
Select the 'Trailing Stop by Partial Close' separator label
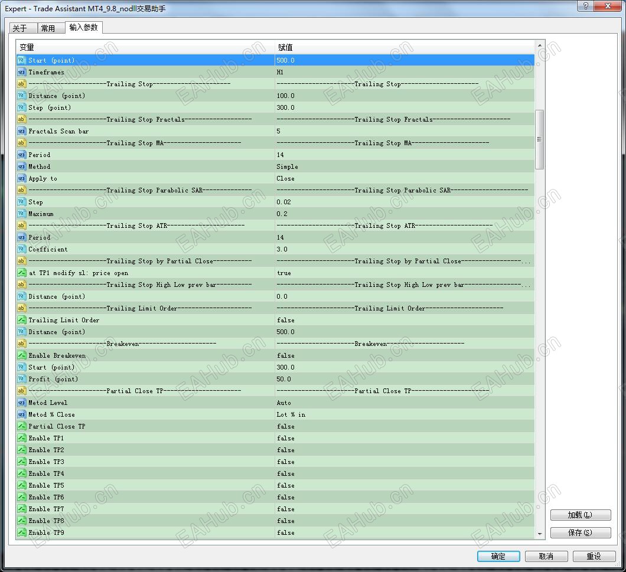(140, 261)
